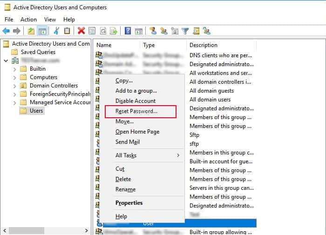
Task: Expand the ForeignSecurityPrincipals node
Action: pos(14,94)
